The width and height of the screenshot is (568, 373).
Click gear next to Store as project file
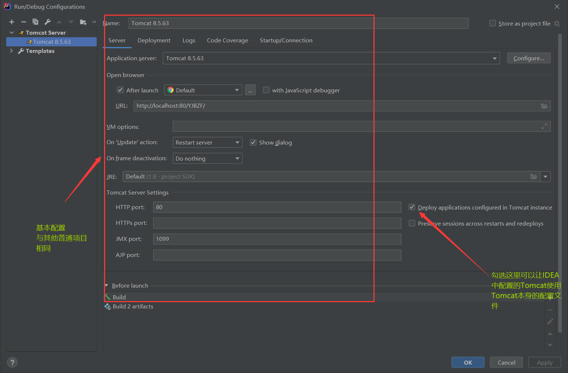click(x=557, y=23)
